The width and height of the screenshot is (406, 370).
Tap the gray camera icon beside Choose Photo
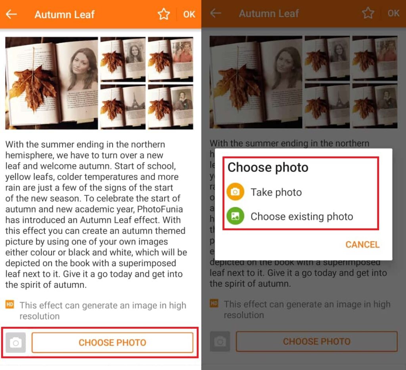(x=15, y=343)
